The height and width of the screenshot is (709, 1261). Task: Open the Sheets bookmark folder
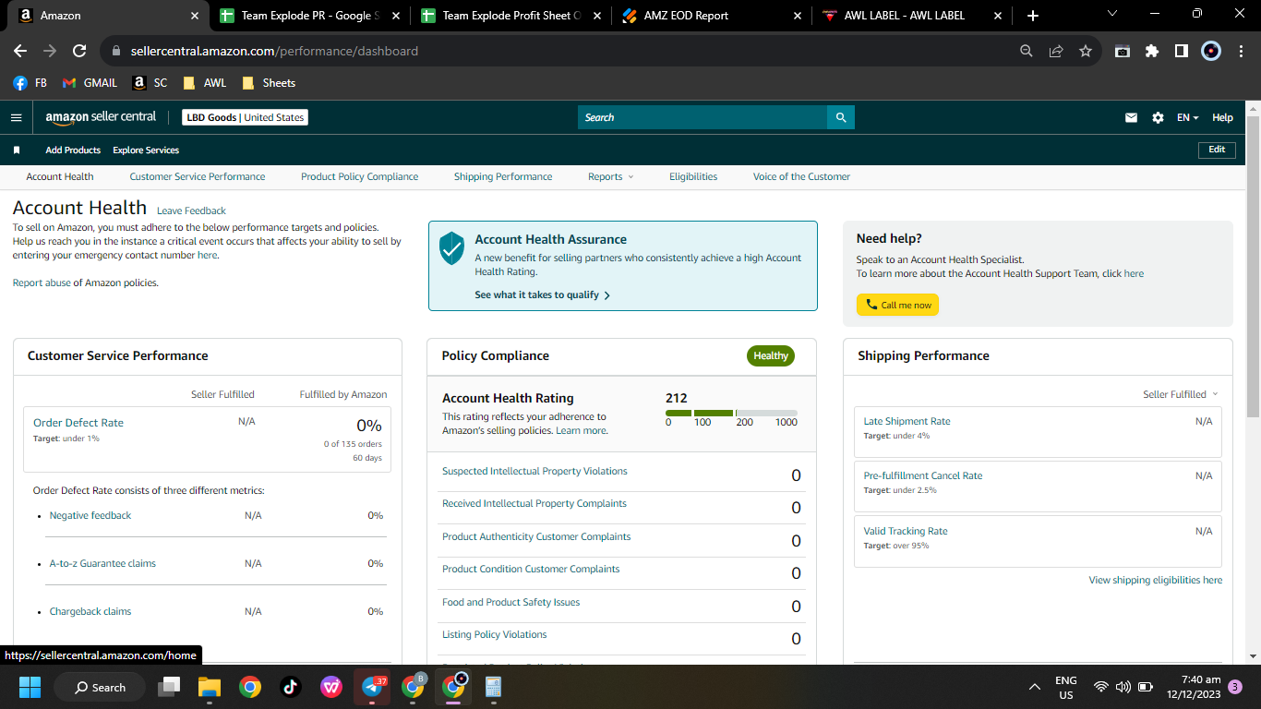(269, 82)
